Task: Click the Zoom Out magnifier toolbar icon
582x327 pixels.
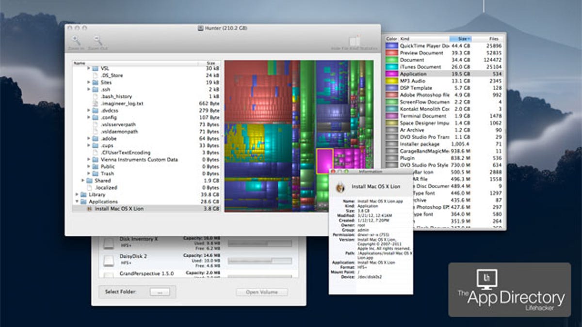Action: (x=98, y=41)
